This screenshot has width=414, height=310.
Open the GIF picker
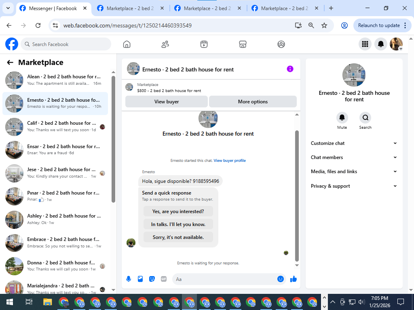tap(164, 279)
